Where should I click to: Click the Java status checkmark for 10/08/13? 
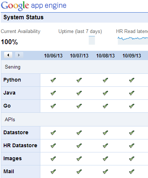(x=105, y=93)
